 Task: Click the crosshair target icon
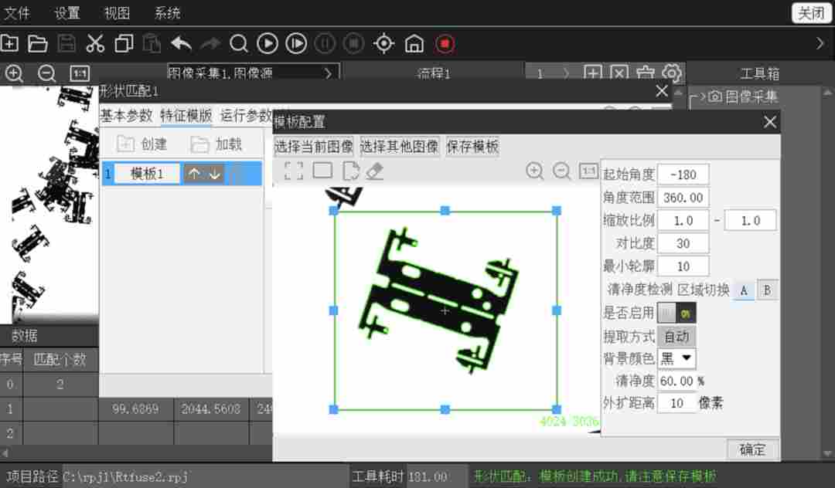pos(384,43)
